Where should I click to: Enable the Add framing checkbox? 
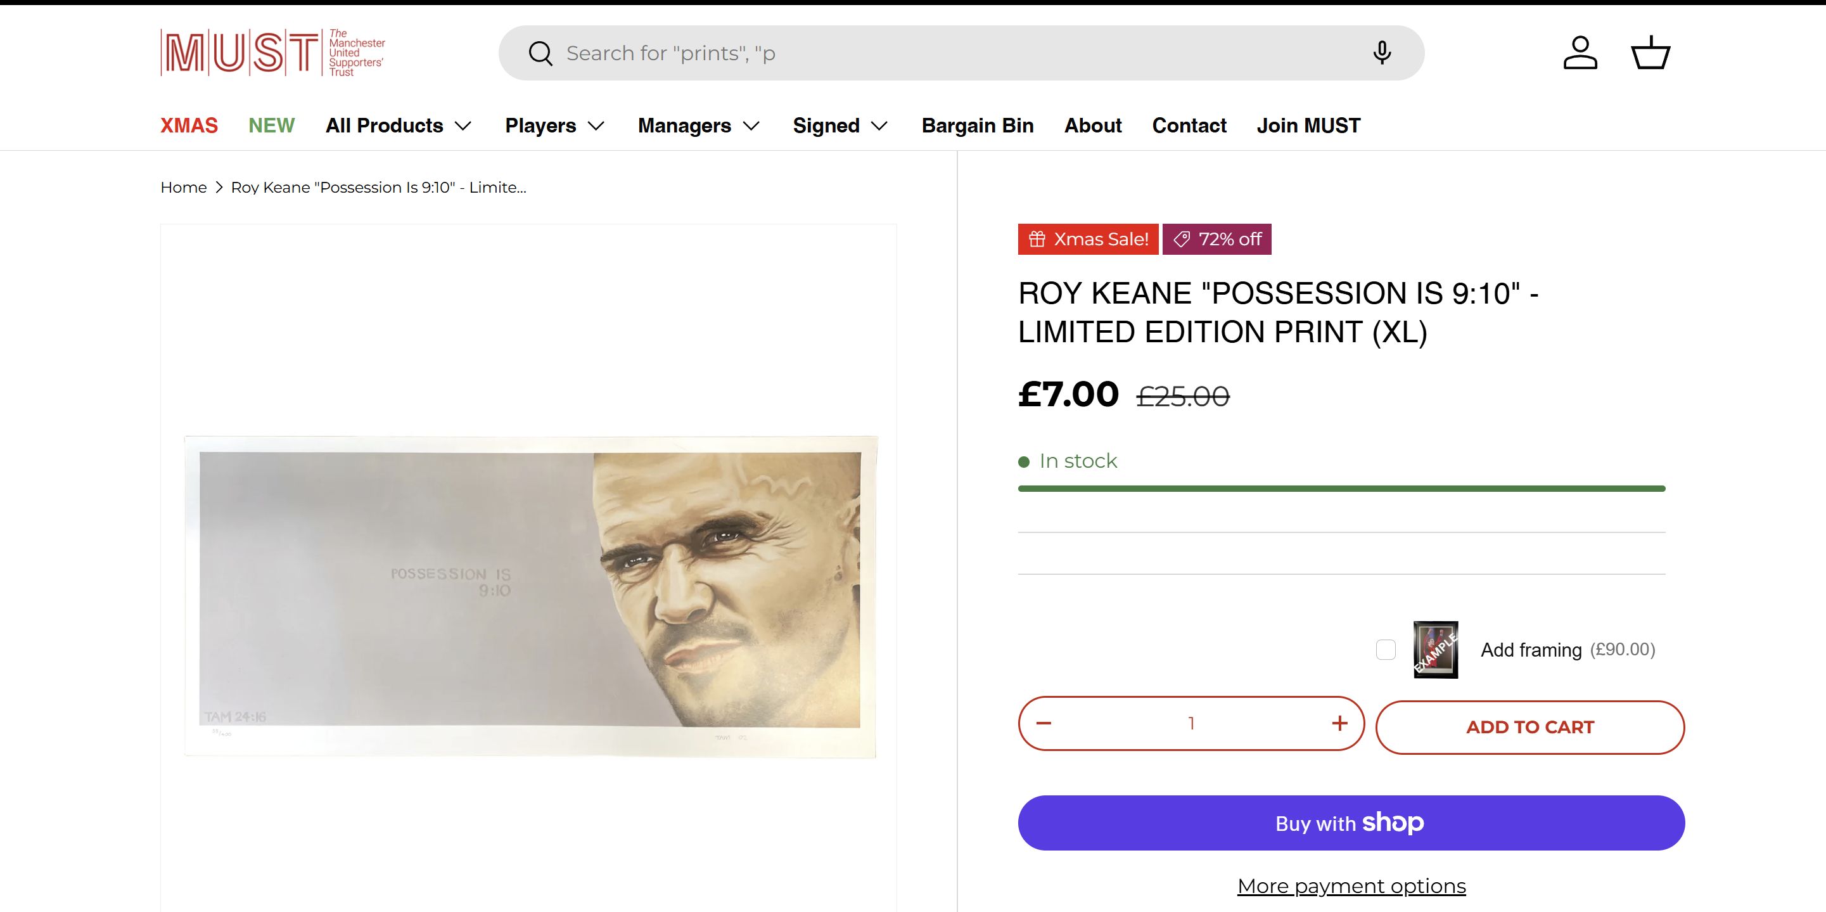1386,650
